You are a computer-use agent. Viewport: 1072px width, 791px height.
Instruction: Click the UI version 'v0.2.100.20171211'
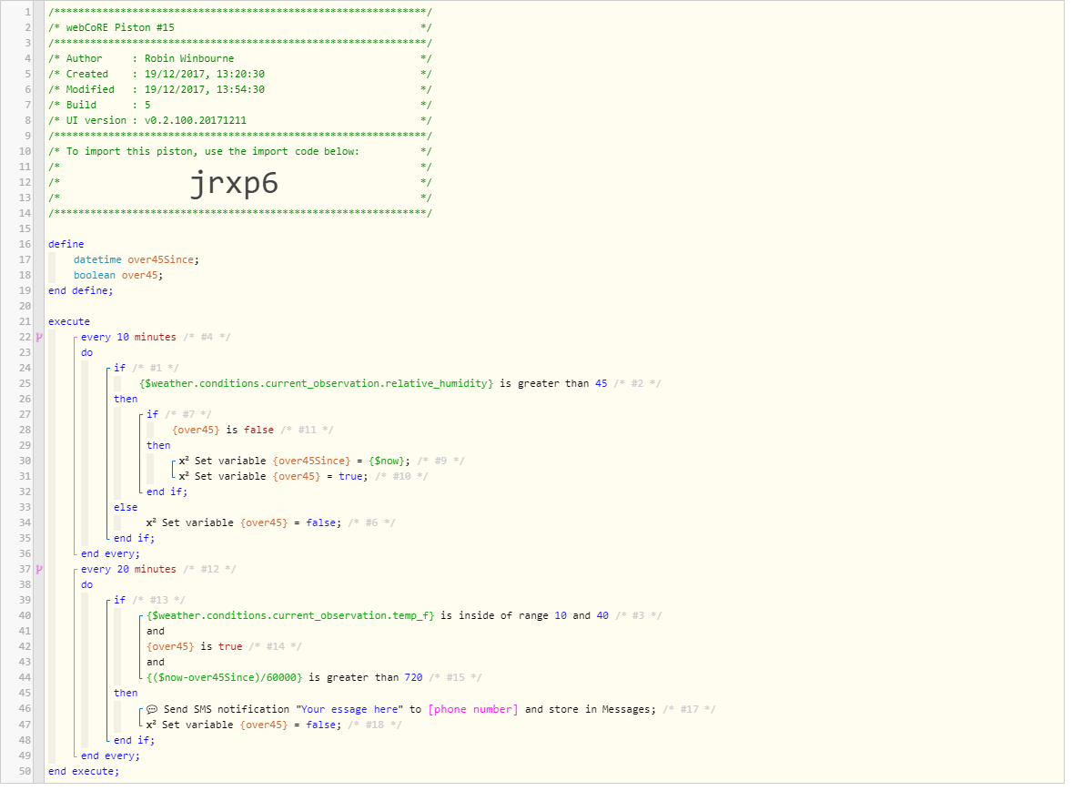pos(196,120)
